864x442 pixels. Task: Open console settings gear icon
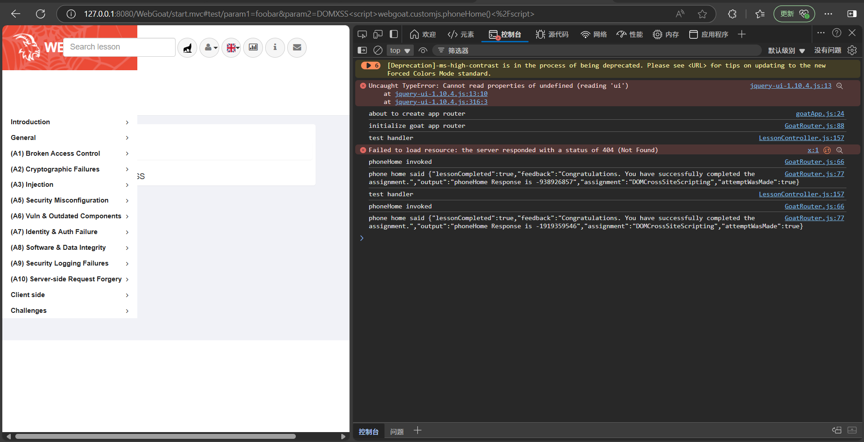tap(852, 50)
